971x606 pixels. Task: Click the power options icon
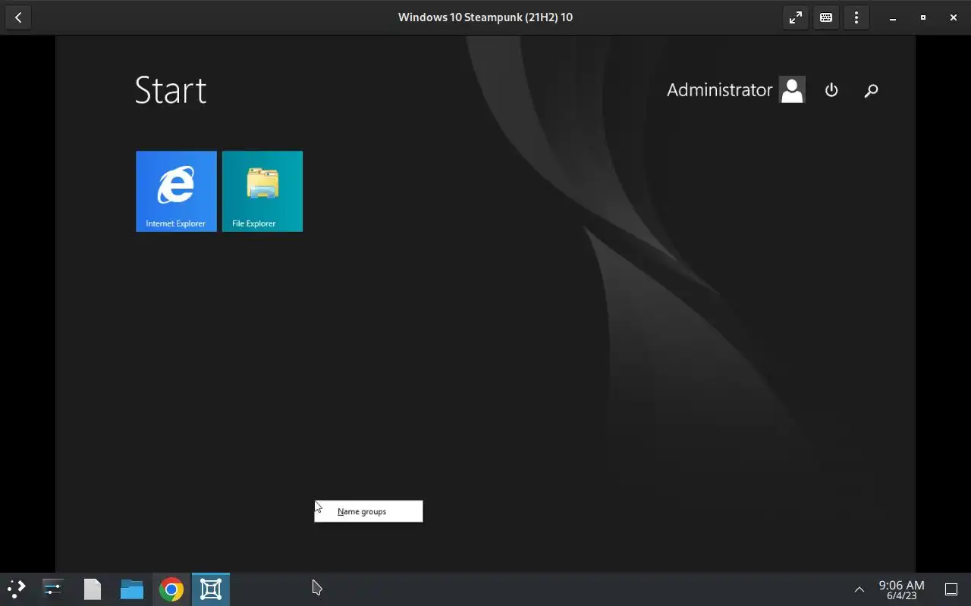pyautogui.click(x=831, y=90)
